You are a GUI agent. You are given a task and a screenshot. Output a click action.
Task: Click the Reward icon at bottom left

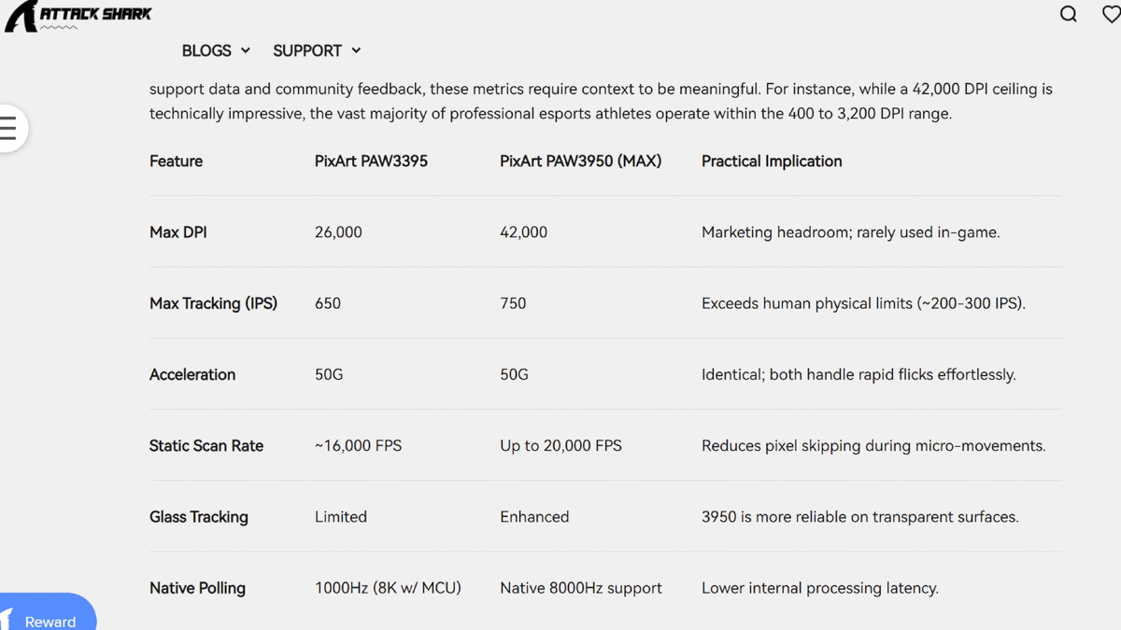click(7, 620)
